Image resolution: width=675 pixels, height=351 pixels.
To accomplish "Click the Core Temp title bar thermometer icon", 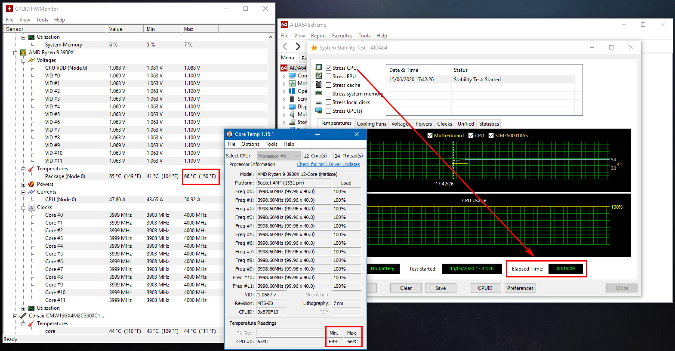I will [x=229, y=134].
